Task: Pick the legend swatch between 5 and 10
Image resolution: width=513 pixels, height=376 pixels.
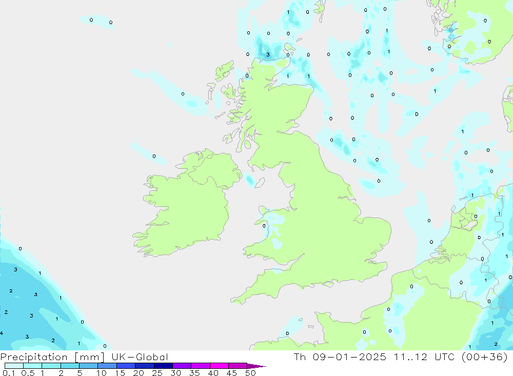Action: tap(89, 366)
